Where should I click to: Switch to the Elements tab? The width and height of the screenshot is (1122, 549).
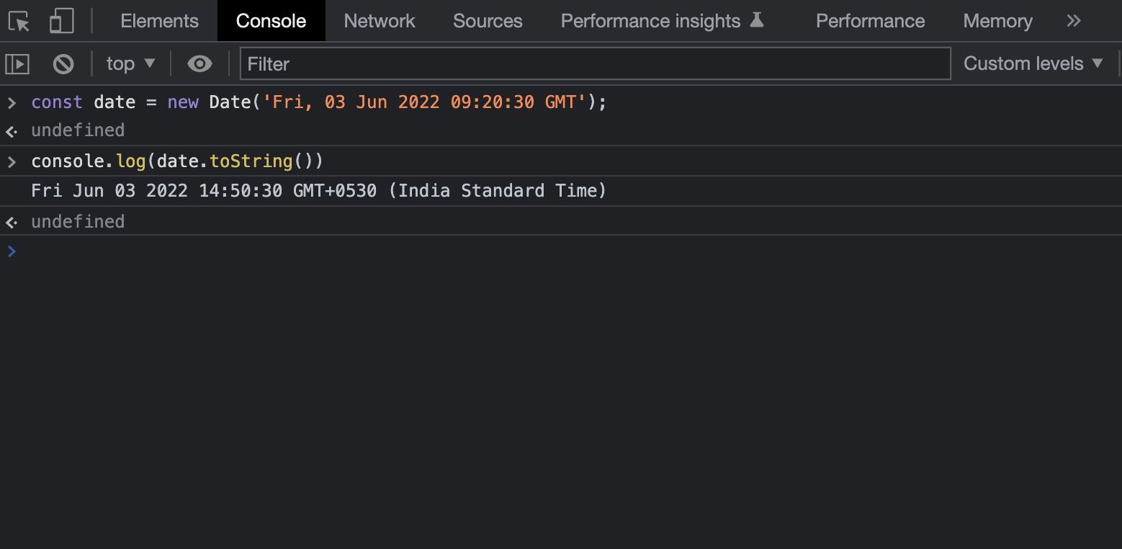[x=160, y=21]
